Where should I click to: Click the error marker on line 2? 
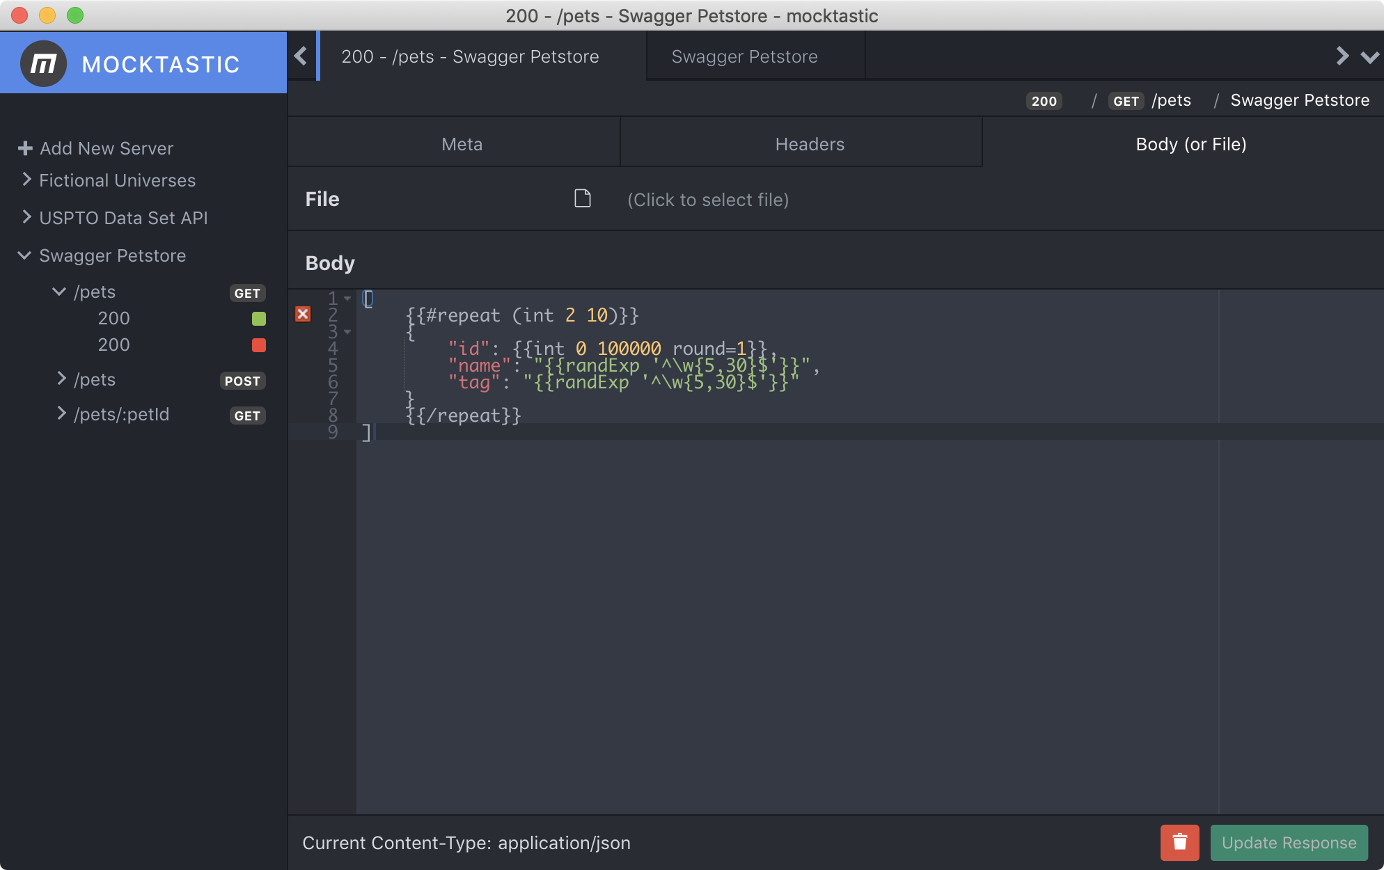[x=303, y=315]
